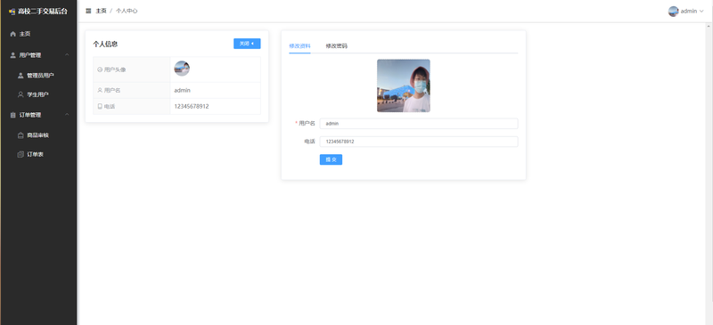Click the blue 关闭 button
The height and width of the screenshot is (325, 713).
pyautogui.click(x=247, y=44)
